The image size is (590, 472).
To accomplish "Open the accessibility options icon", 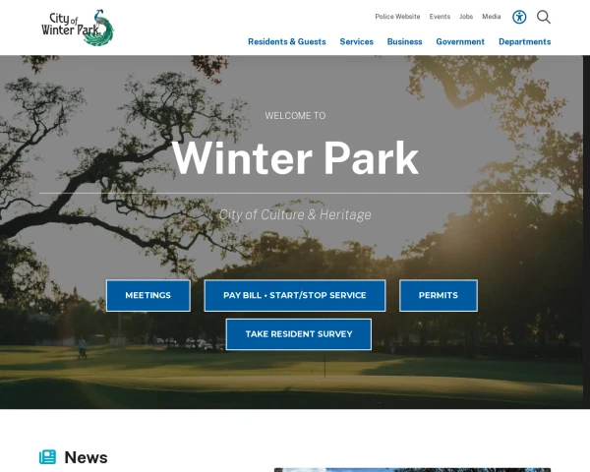I will (x=519, y=17).
